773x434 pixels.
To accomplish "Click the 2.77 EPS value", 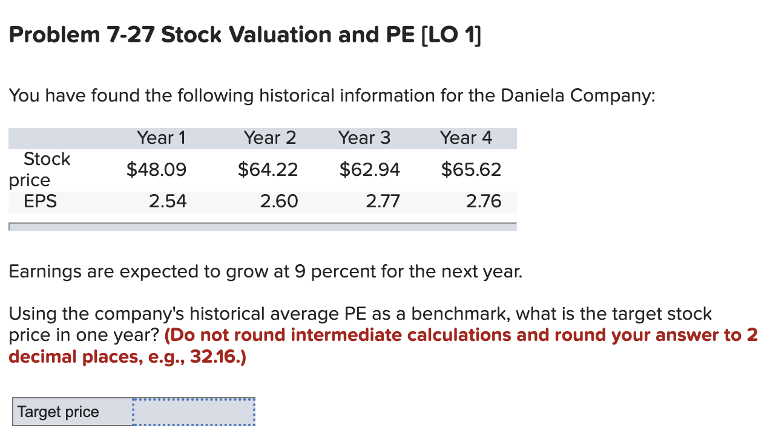I will 383,201.
